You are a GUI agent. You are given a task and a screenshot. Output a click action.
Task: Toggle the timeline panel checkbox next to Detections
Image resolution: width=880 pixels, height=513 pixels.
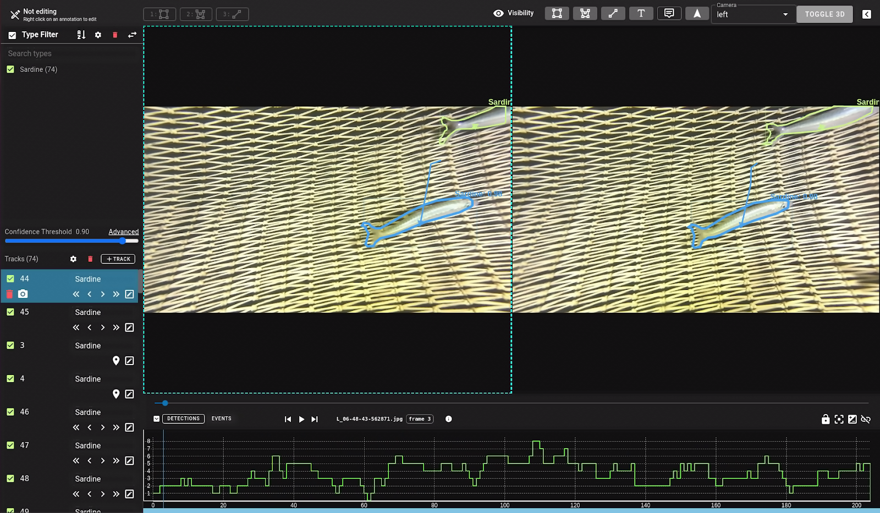[156, 419]
